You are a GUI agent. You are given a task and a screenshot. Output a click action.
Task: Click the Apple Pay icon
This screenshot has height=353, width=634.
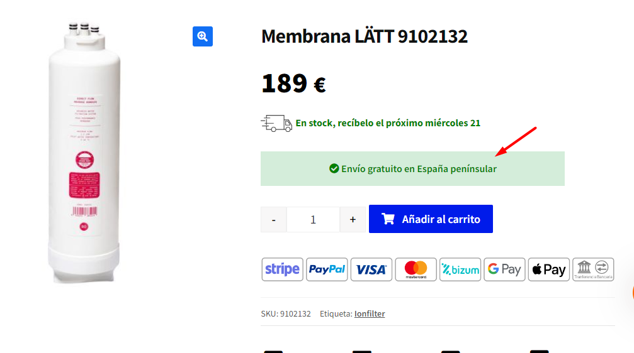pyautogui.click(x=548, y=269)
